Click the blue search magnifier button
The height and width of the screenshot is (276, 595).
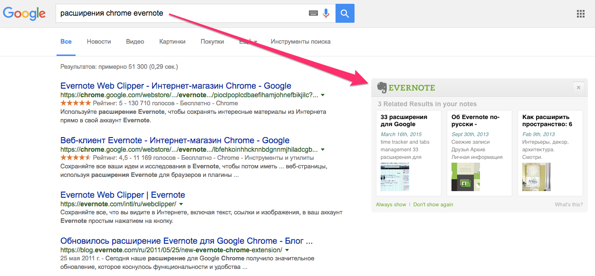[345, 13]
